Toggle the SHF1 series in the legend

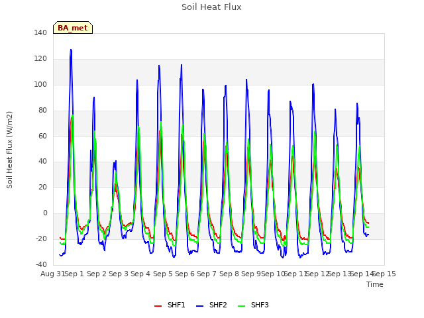coord(170,305)
